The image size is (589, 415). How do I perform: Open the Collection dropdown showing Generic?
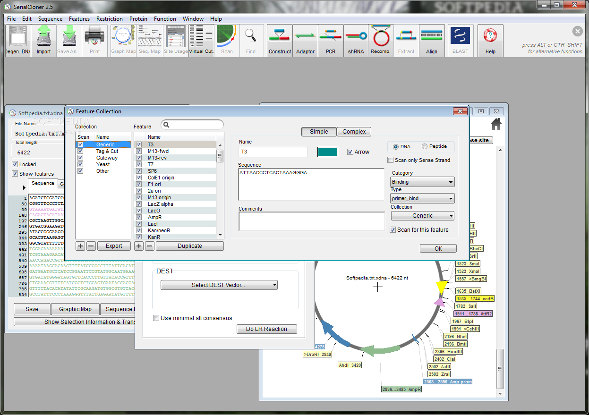[x=423, y=216]
